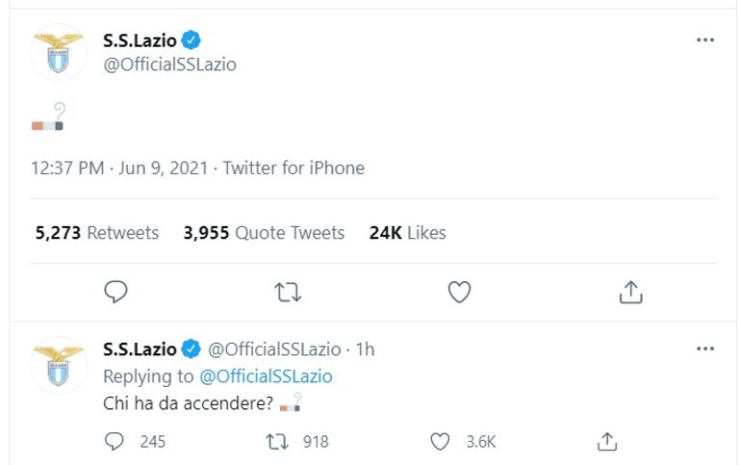Reply to 'Chi ha da accendere?' tweet
739x465 pixels.
(115, 441)
